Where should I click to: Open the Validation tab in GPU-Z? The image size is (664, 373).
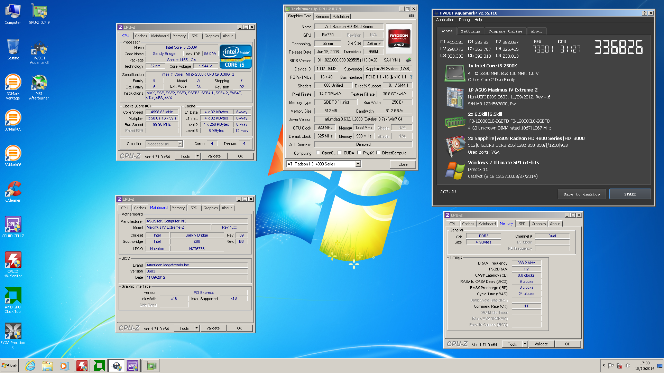point(341,17)
